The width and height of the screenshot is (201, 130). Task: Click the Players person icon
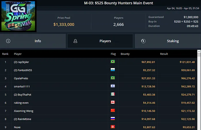tap(75, 41)
